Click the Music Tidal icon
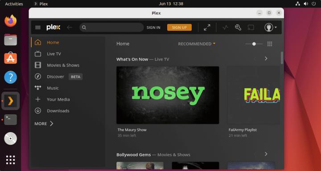The image size is (321, 171). [38, 88]
